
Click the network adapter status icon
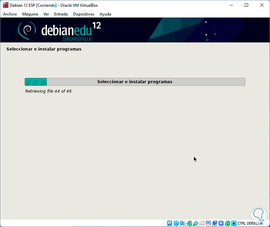coord(189,223)
